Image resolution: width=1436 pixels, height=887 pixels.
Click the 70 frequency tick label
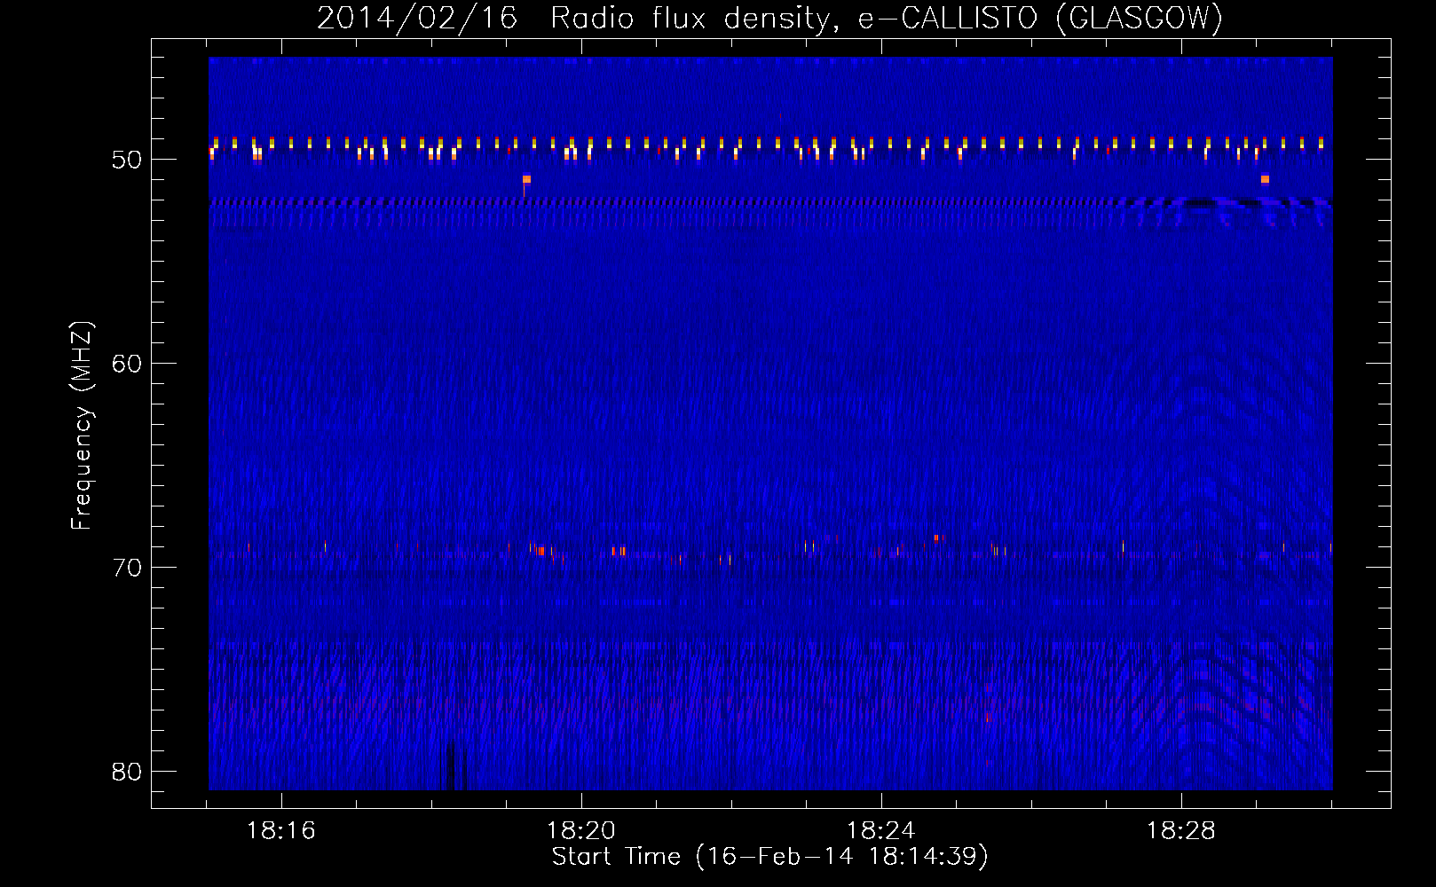click(127, 568)
